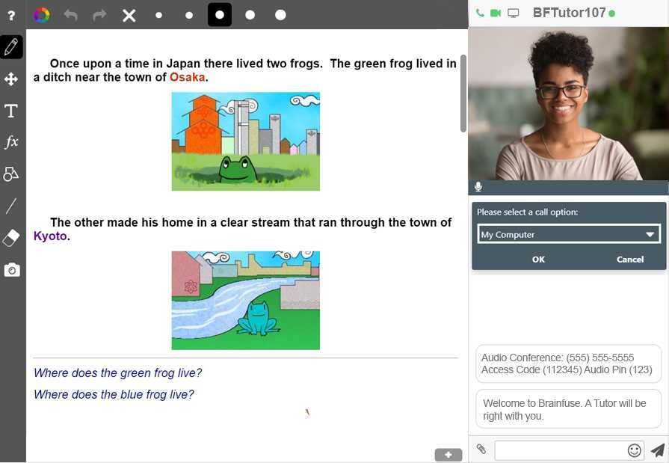This screenshot has height=463, width=669.
Task: Activate the Text tool
Action: [x=11, y=111]
